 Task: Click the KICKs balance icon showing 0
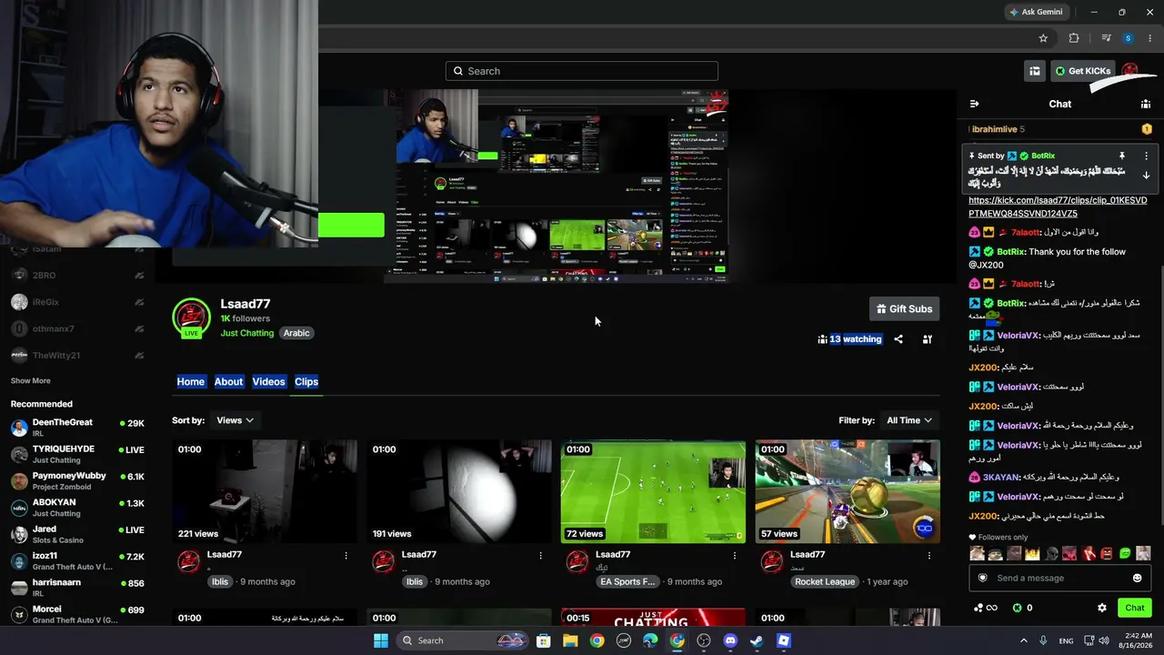click(x=1022, y=608)
